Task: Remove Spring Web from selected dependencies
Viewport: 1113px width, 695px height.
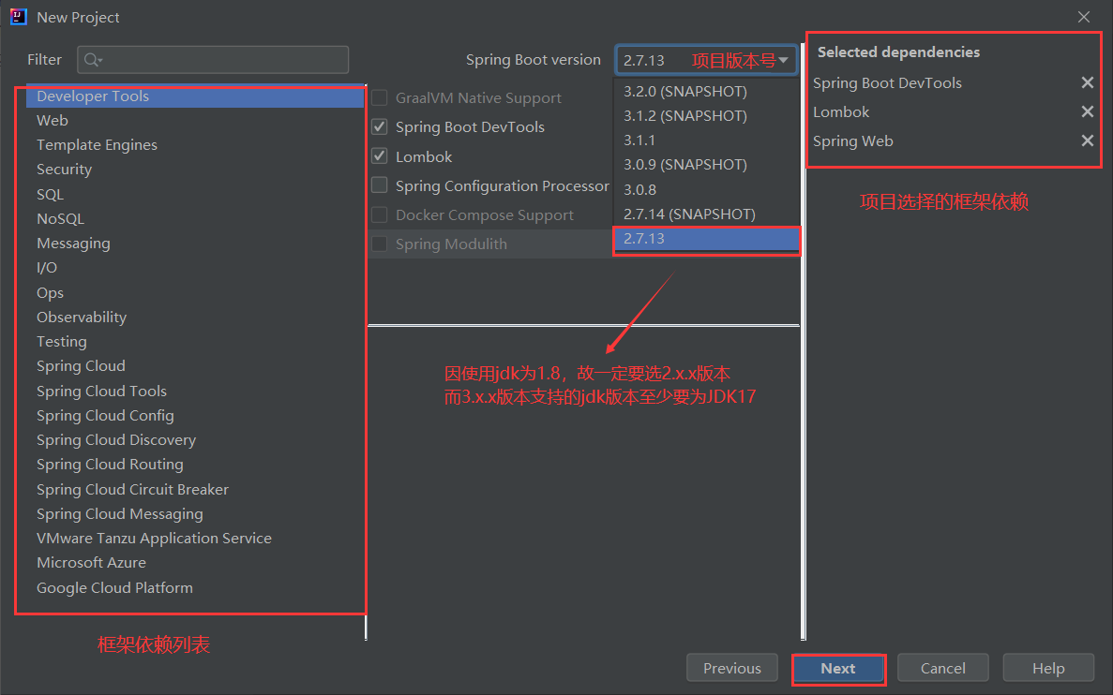Action: coord(1087,141)
